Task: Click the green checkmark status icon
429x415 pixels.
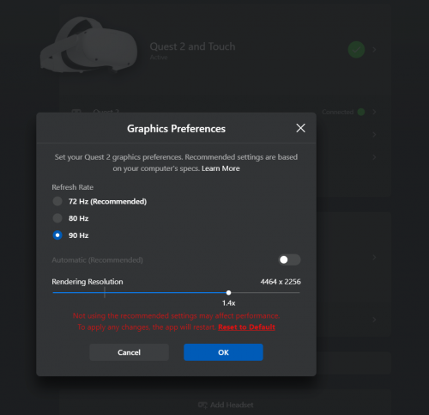Action: pos(356,50)
